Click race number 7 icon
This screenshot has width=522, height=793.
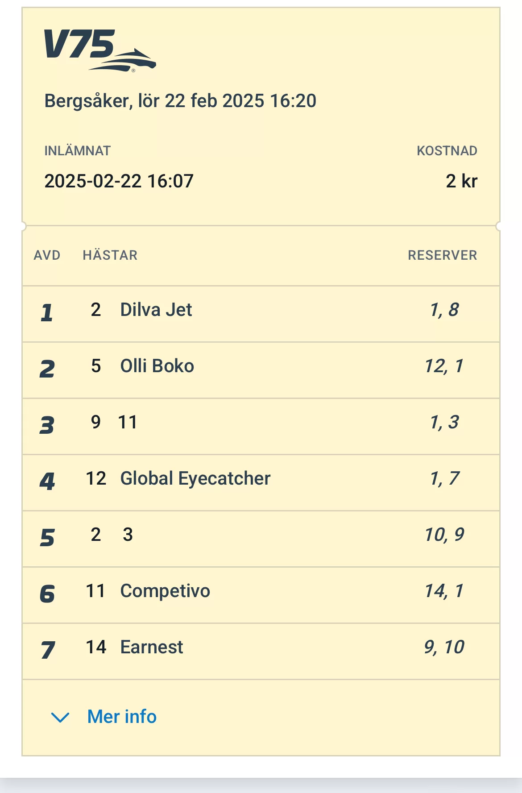point(48,650)
